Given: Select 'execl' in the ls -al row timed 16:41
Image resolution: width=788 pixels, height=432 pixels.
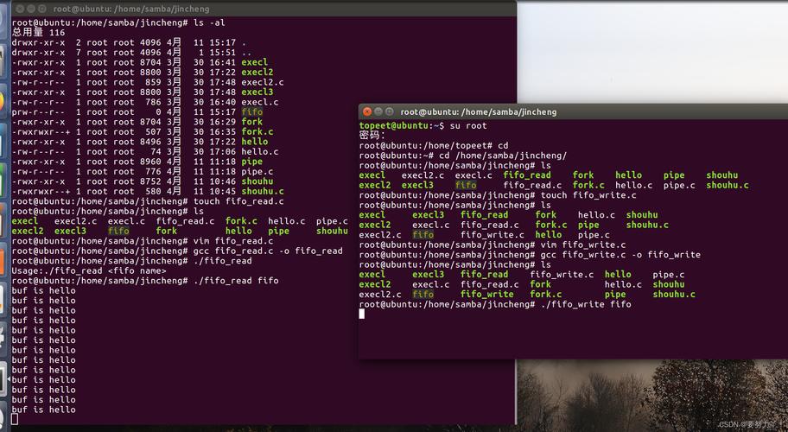Looking at the screenshot, I should pyautogui.click(x=254, y=62).
